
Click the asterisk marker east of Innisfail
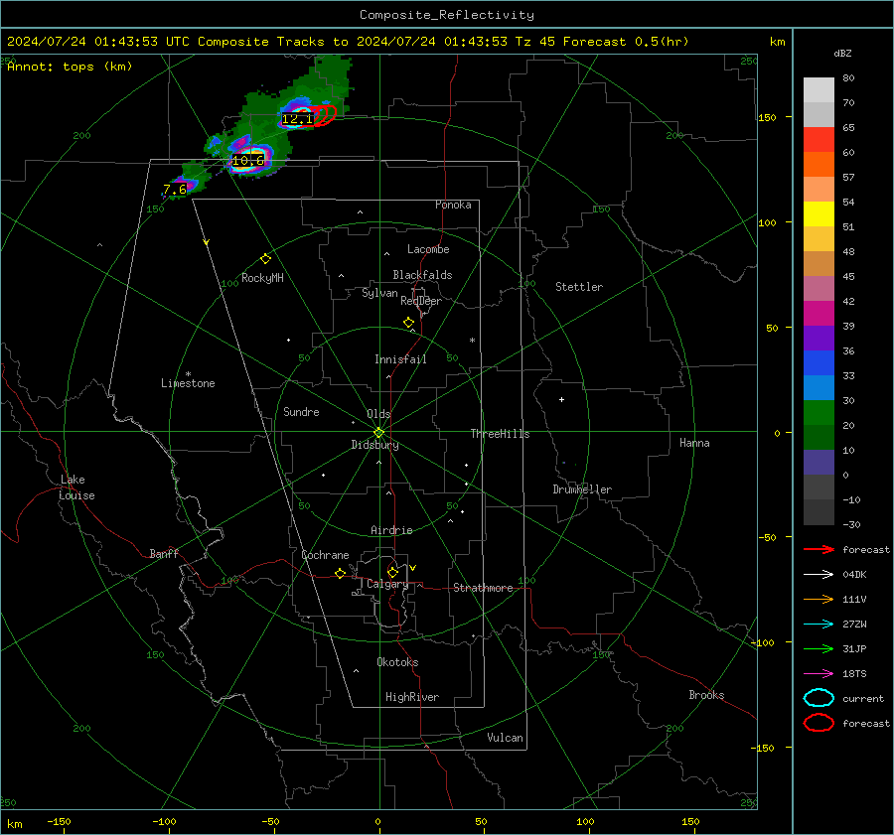(x=472, y=341)
